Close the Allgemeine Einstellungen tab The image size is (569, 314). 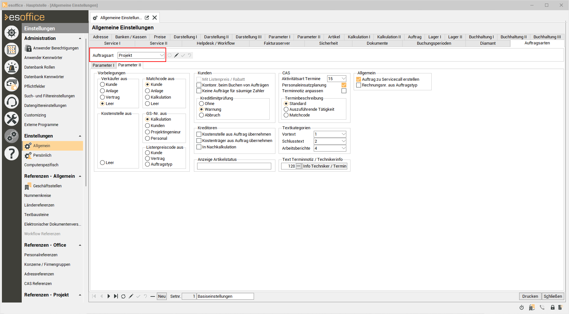[x=155, y=18]
